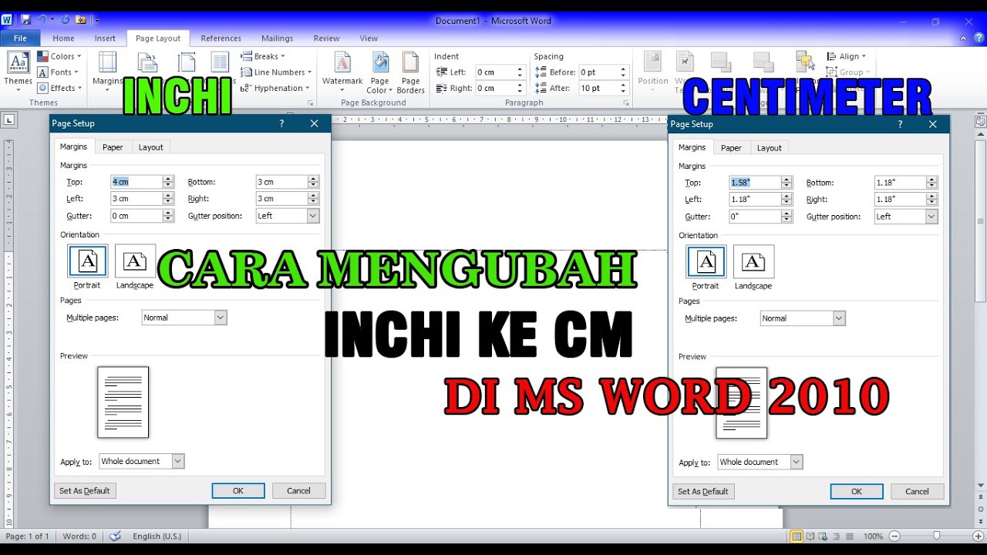Open the Page Color picker

tap(379, 72)
